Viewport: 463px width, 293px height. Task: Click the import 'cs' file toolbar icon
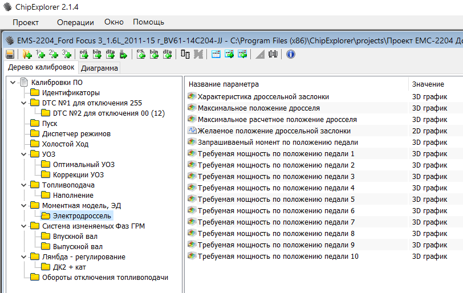pos(141,55)
